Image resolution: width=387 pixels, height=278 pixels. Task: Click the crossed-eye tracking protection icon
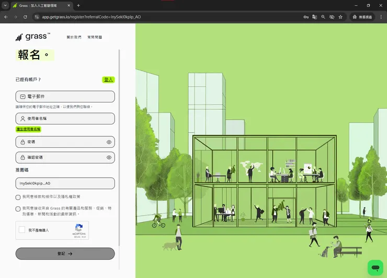332,17
